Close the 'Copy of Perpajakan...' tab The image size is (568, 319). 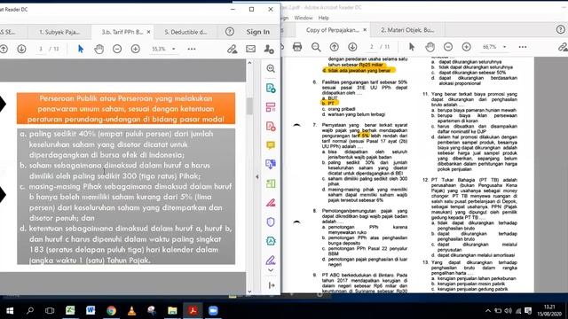tap(365, 30)
